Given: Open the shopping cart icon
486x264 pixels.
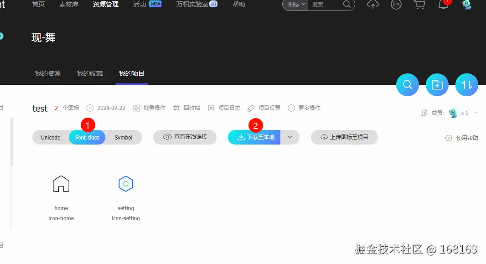Looking at the screenshot, I should click(419, 5).
